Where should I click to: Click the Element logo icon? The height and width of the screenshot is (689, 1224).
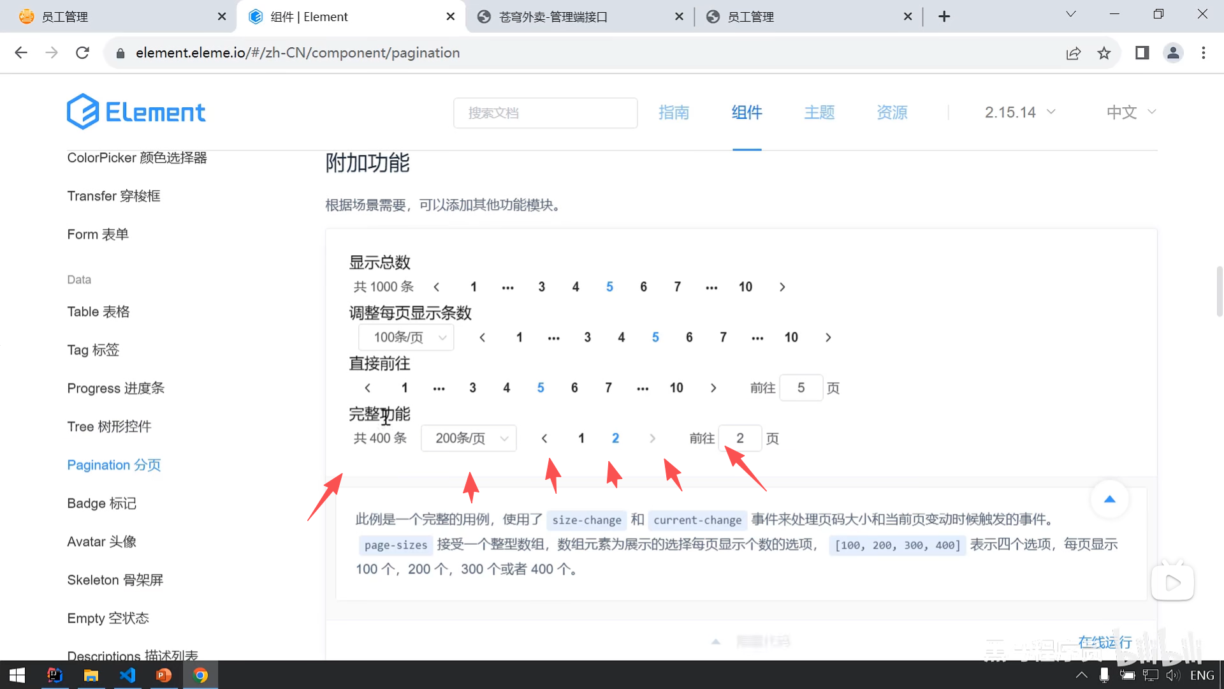83,112
